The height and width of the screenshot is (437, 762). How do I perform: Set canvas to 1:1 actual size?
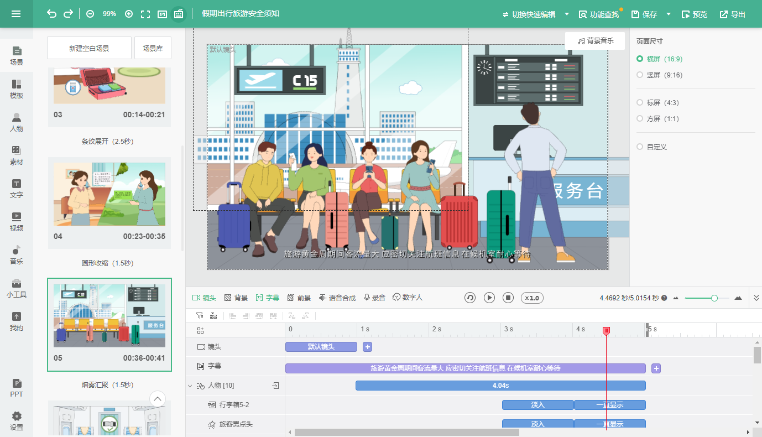coord(162,14)
